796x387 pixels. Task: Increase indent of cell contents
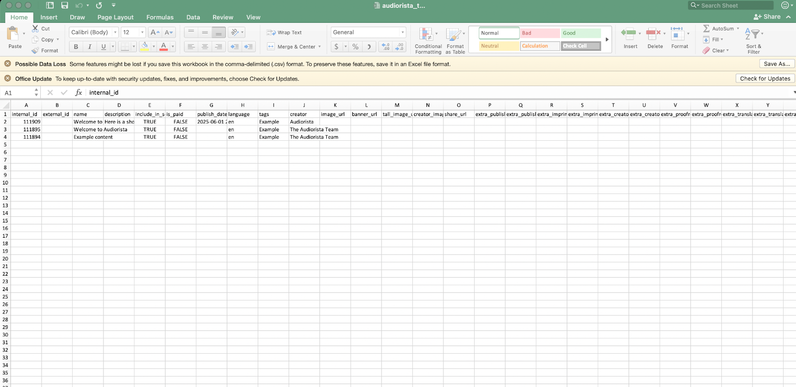pos(249,47)
